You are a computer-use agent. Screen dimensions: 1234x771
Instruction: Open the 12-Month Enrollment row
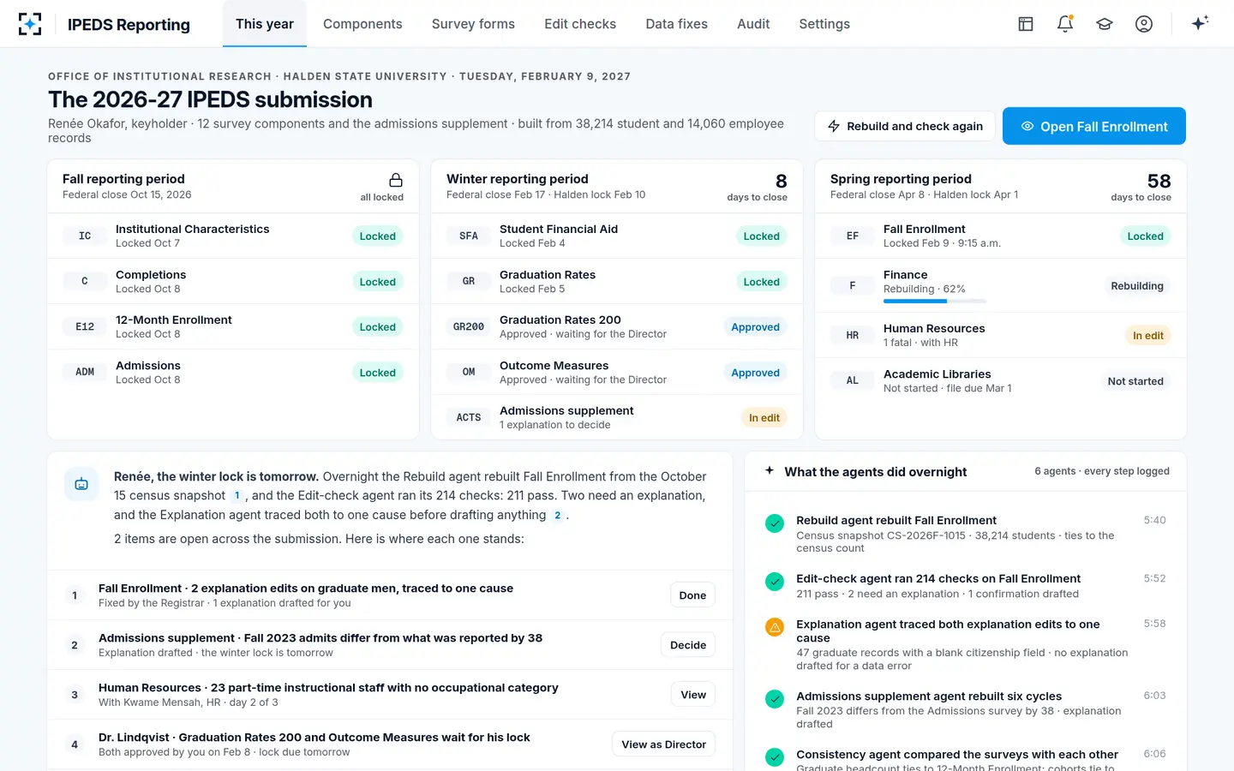[233, 326]
